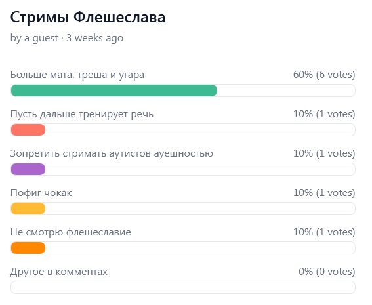Click the red progress bar fill

(x=28, y=130)
